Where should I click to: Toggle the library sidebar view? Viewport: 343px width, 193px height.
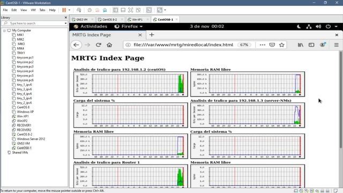pyautogui.click(x=116, y=10)
